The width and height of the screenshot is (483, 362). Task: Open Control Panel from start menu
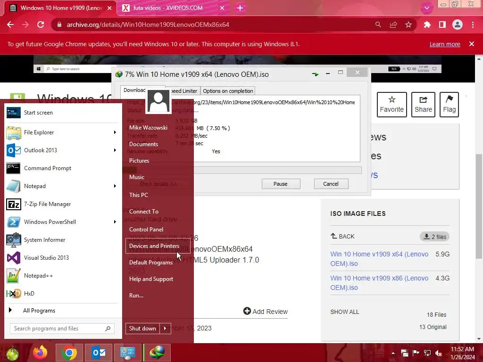[146, 230]
